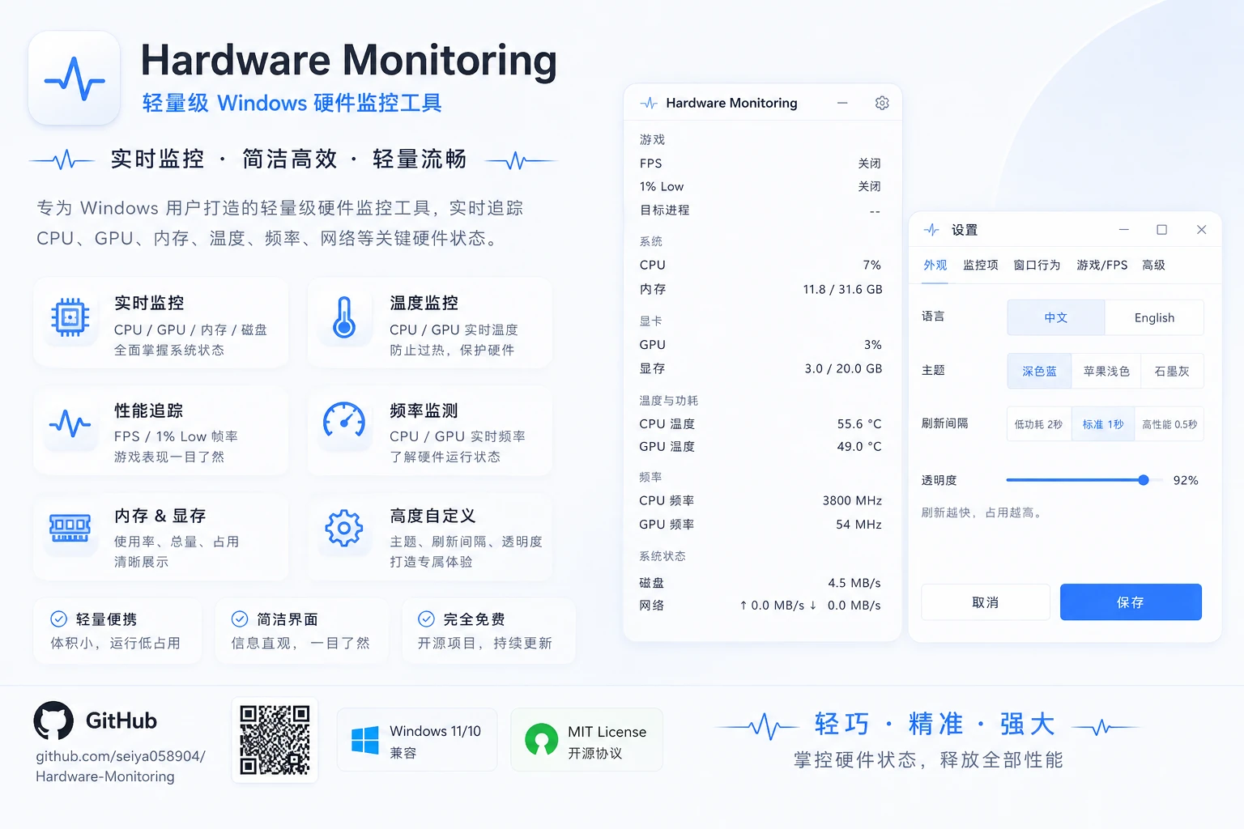This screenshot has height=829, width=1244.
Task: Click 1% Low value 关闭 row
Action: [760, 186]
